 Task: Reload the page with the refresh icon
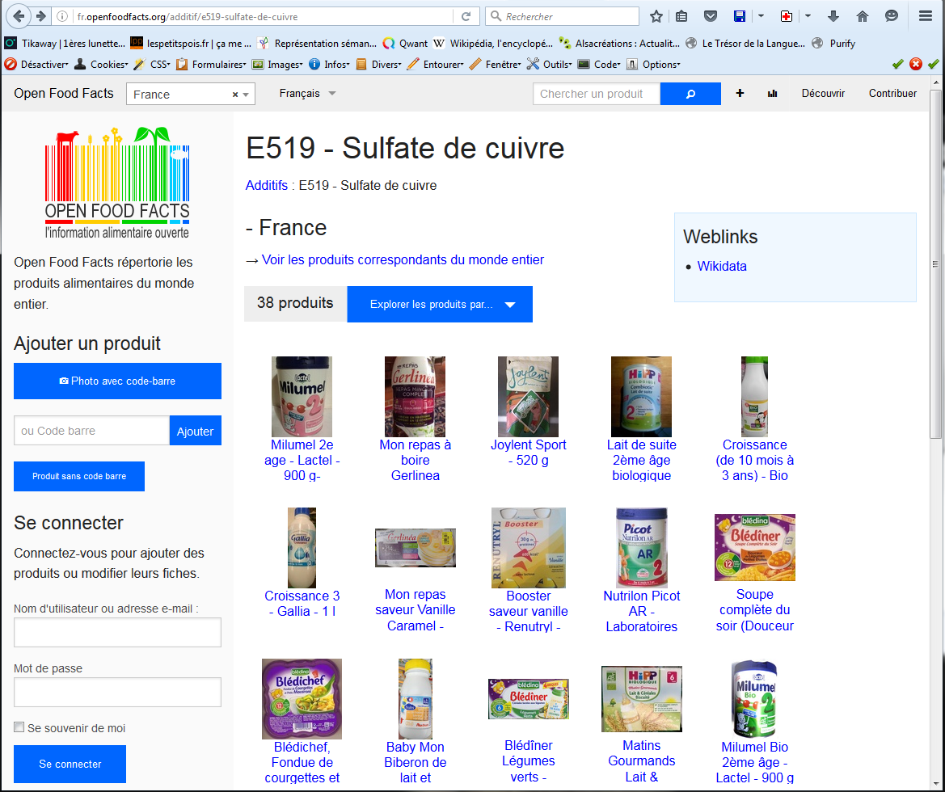[x=466, y=16]
